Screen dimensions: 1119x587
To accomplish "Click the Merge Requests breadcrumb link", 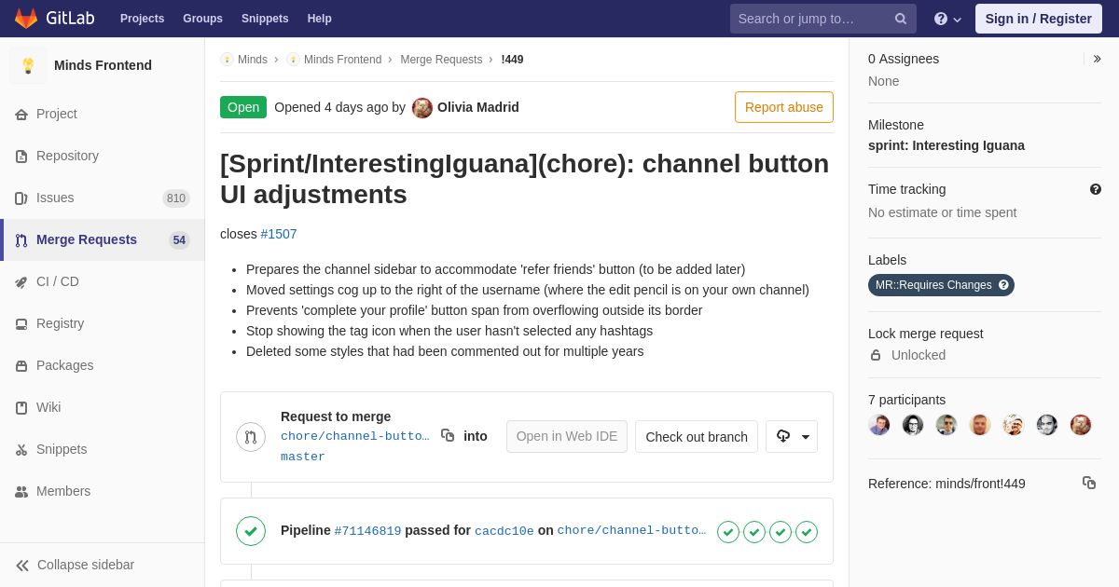I will coord(441,60).
